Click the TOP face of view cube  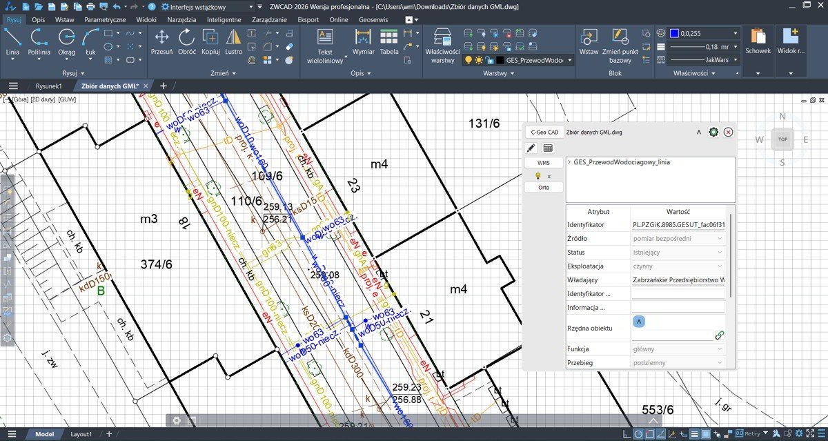782,139
